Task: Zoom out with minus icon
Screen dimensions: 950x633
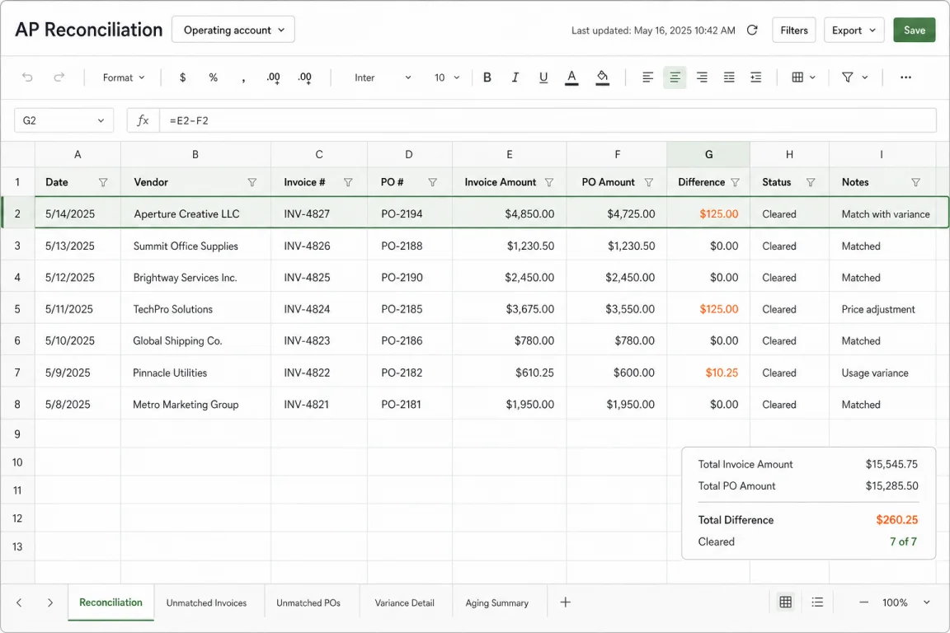Action: click(864, 603)
